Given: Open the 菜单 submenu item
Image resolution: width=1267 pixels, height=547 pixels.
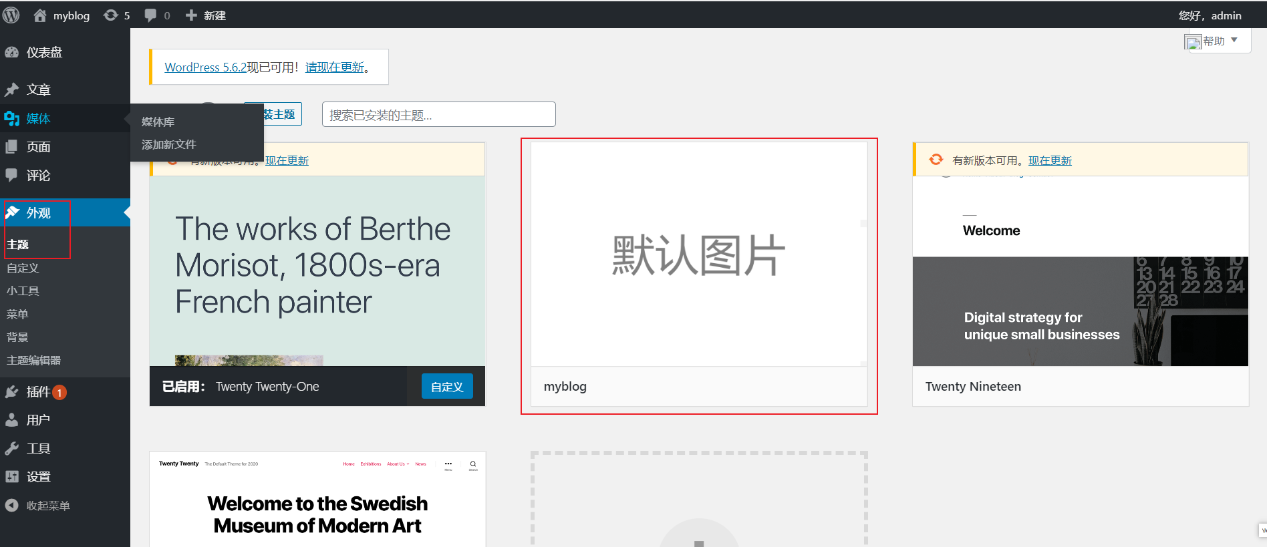Looking at the screenshot, I should coord(17,314).
